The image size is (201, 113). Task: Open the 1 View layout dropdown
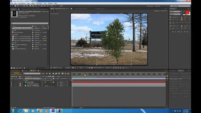coord(108,68)
